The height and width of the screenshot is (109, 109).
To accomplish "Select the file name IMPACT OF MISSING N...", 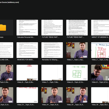I will [x=100, y=37].
